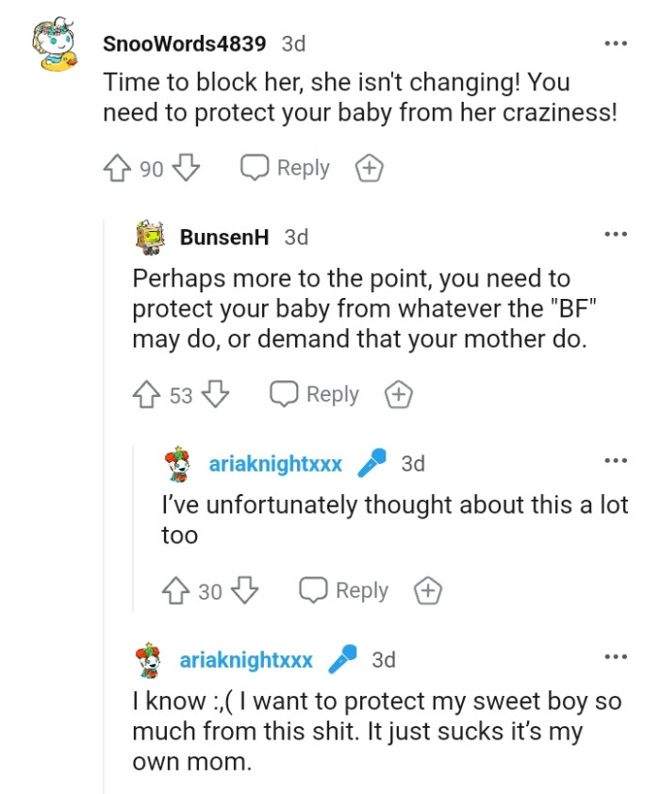The image size is (660, 794).
Task: Open three-dot menu on 'thought about this' reply
Action: coord(616,461)
